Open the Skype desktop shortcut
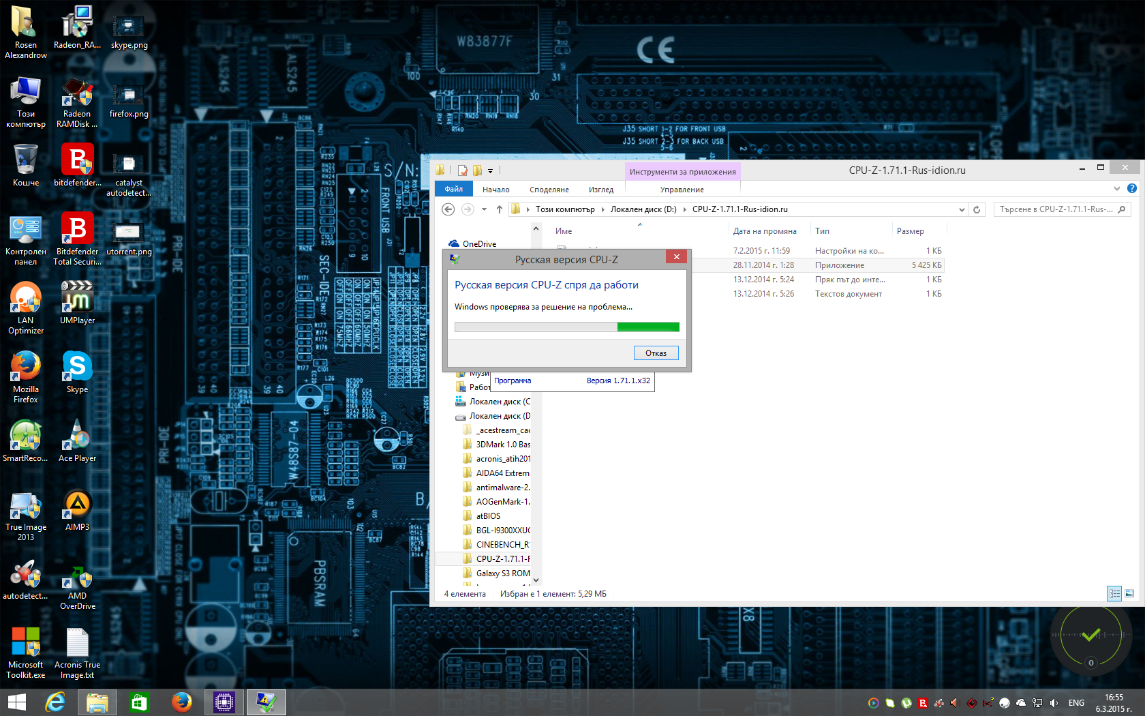This screenshot has width=1145, height=716. (77, 372)
